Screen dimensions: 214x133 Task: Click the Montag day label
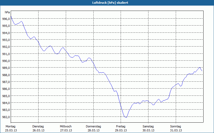click(10, 127)
